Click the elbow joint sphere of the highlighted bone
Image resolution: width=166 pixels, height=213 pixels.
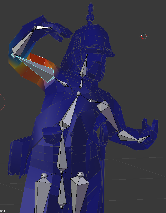point(13,55)
